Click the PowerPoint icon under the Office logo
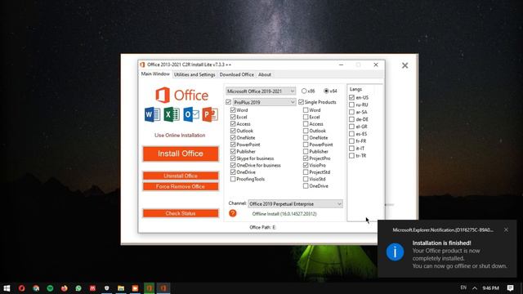 click(210, 114)
